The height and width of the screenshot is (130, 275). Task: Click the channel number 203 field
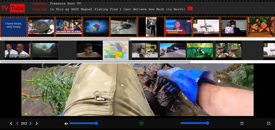[24, 123]
